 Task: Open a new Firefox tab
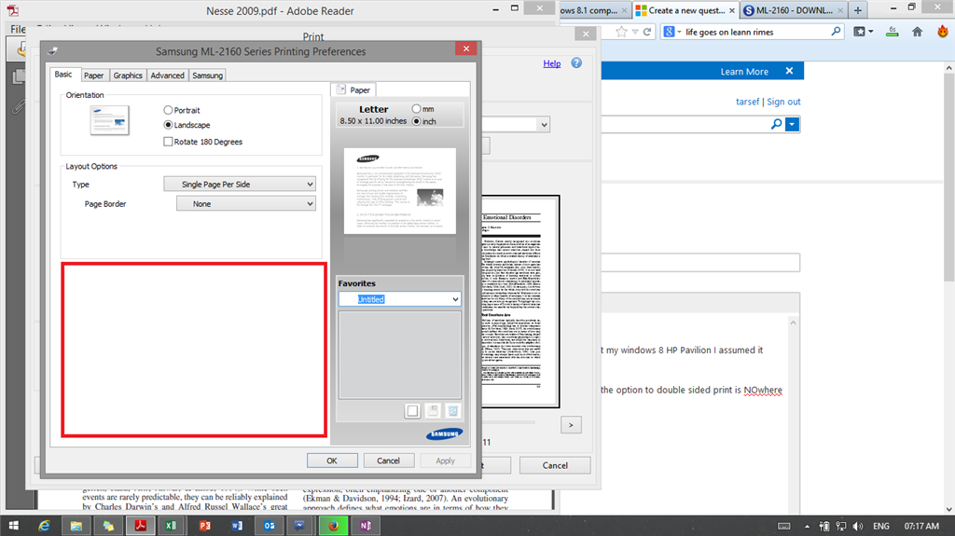coord(858,10)
